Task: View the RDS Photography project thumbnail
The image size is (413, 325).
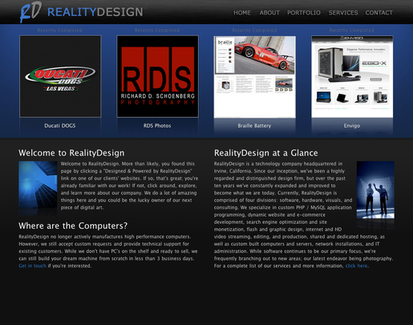Action: click(157, 76)
